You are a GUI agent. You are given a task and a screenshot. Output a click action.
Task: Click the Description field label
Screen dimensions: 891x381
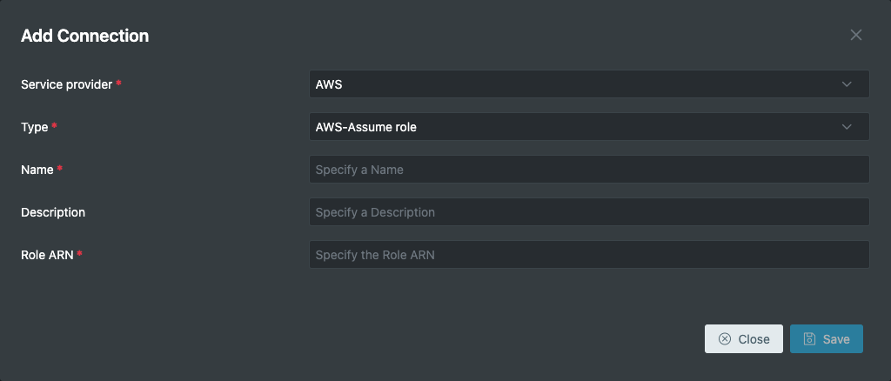pos(53,212)
